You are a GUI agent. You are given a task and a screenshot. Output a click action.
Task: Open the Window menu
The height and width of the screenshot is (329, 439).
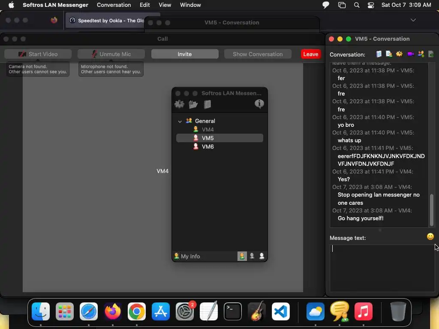[190, 5]
